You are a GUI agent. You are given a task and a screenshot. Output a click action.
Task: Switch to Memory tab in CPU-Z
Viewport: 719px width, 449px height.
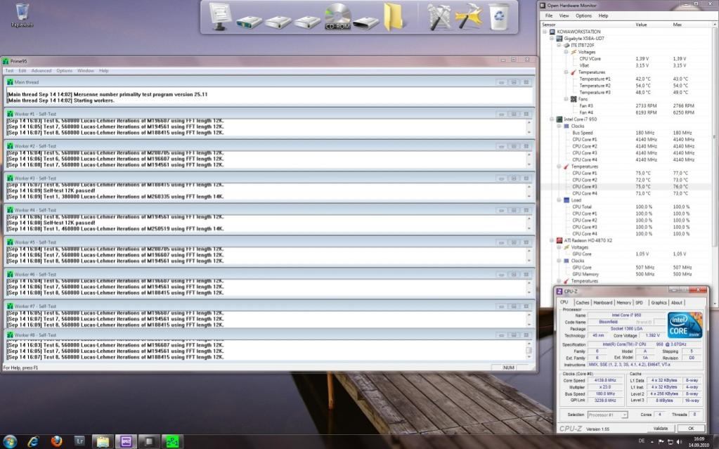pos(623,303)
